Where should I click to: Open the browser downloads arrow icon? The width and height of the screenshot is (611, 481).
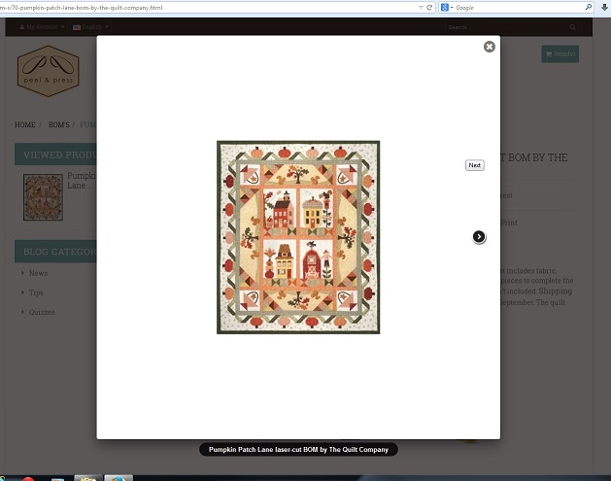pyautogui.click(x=604, y=7)
